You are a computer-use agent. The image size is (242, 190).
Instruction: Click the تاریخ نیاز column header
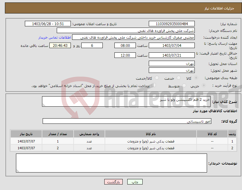pyautogui.click(x=26, y=134)
